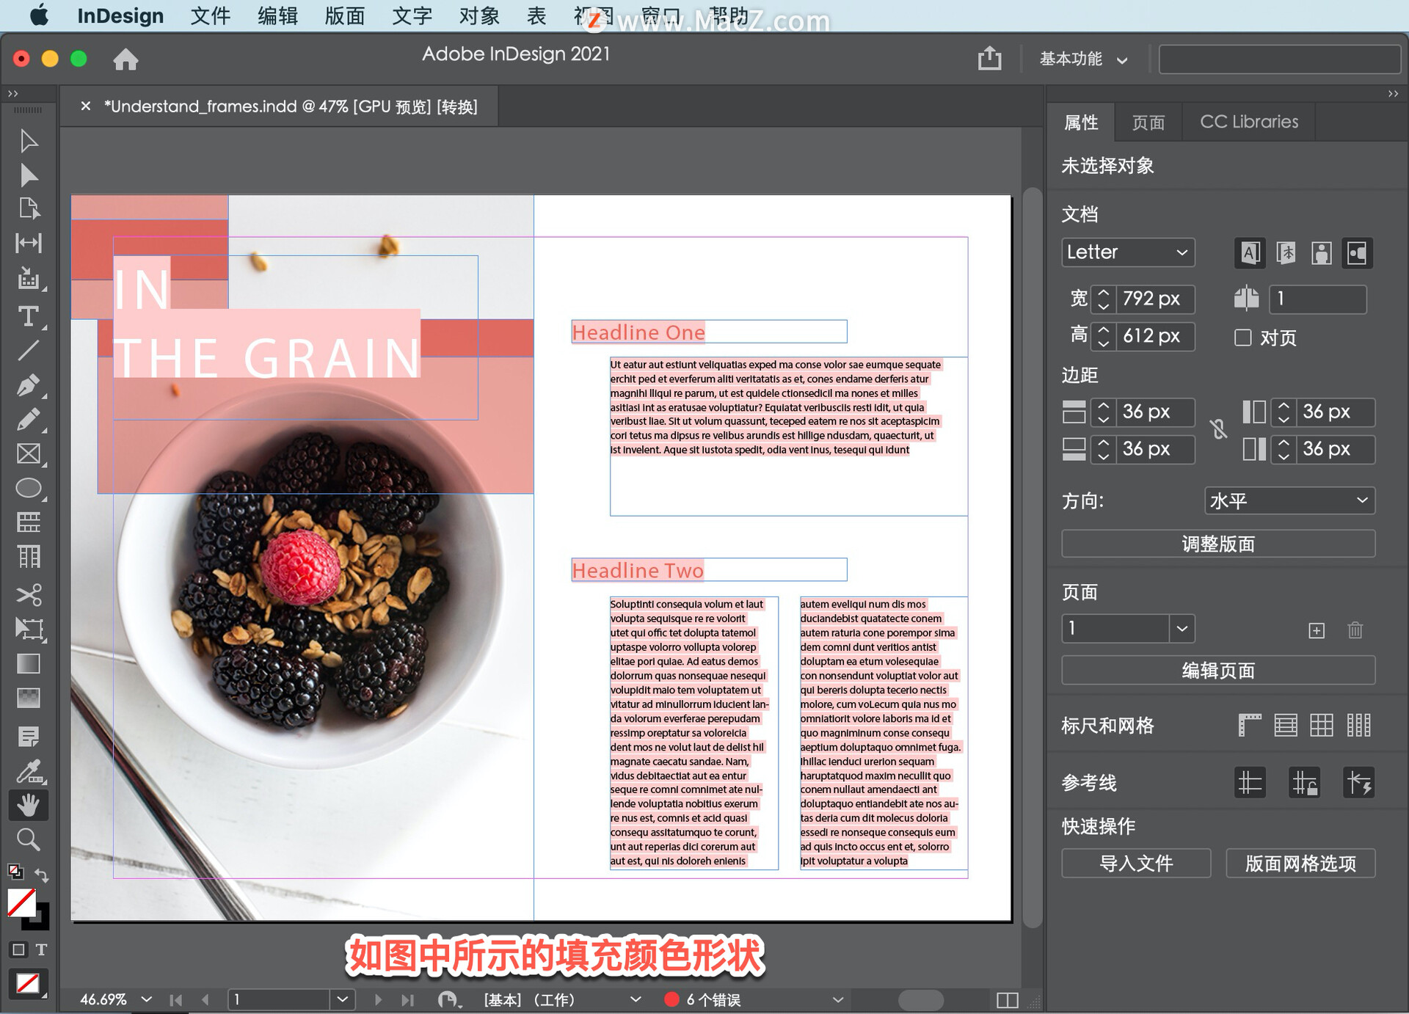Toggle the 对页 (facing pages) checkbox
The image size is (1409, 1014).
tap(1242, 338)
